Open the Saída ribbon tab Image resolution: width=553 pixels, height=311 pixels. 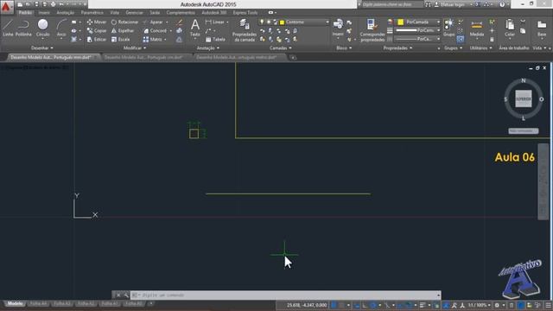155,13
